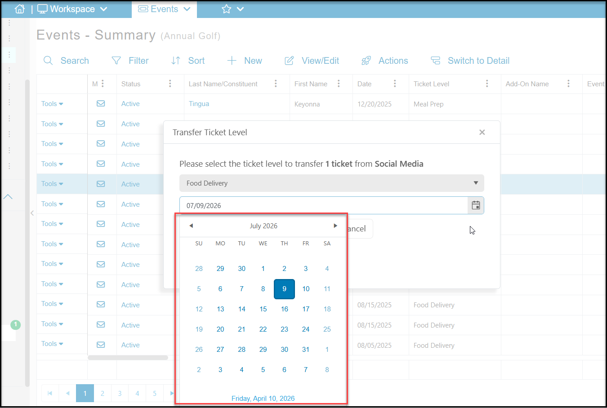Create a New record
The height and width of the screenshot is (408, 607).
(x=244, y=61)
